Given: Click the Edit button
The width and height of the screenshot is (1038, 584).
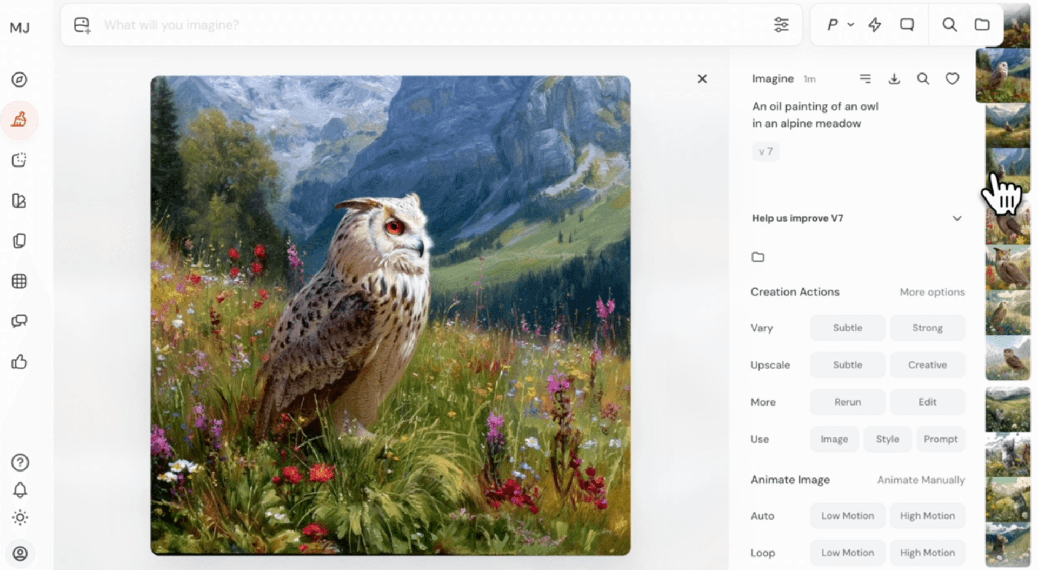Looking at the screenshot, I should [x=927, y=402].
